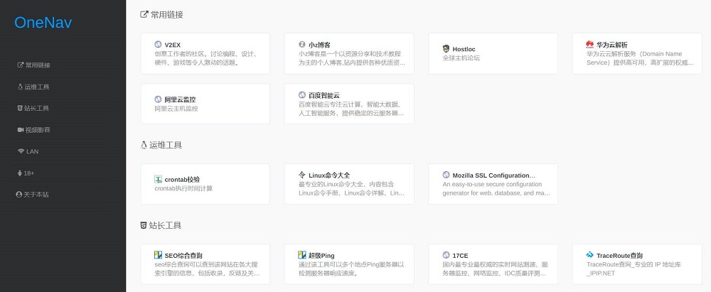Open the 超级Ping link title
This screenshot has width=711, height=292.
321,256
